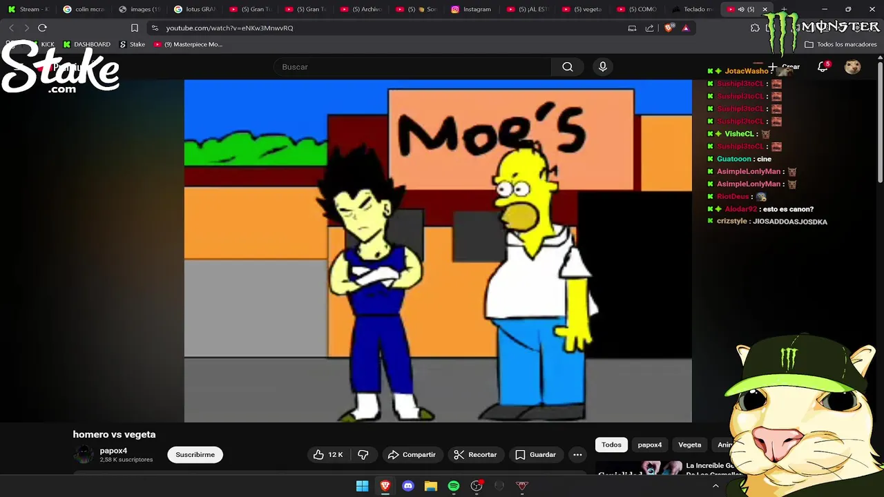Switch to the colin mcra Google tab
The image size is (884, 497).
point(84,9)
